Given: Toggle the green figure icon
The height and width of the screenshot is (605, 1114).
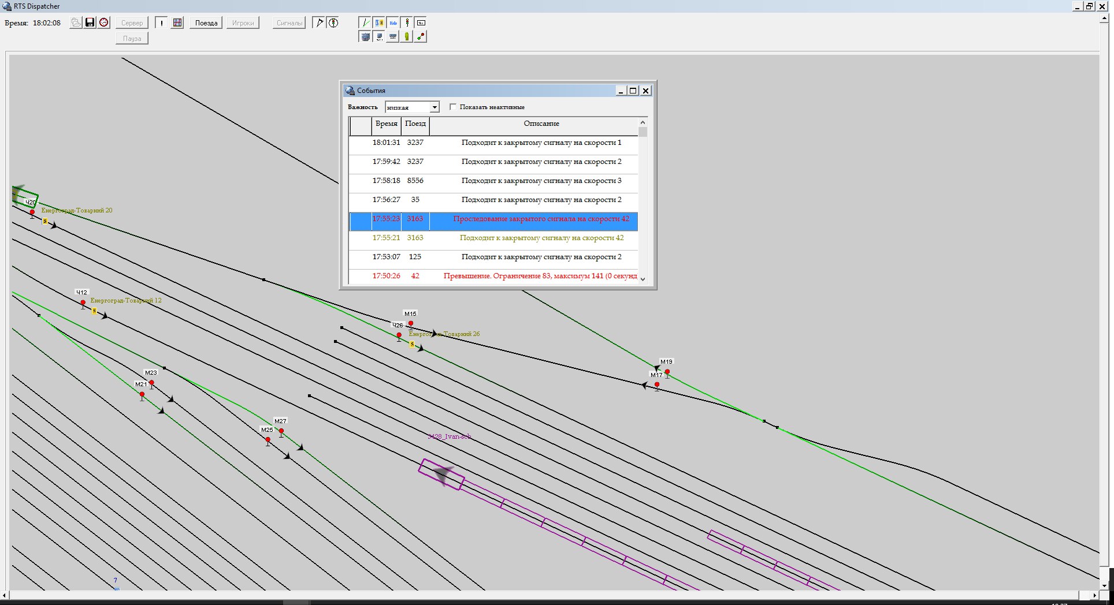Looking at the screenshot, I should click(407, 36).
